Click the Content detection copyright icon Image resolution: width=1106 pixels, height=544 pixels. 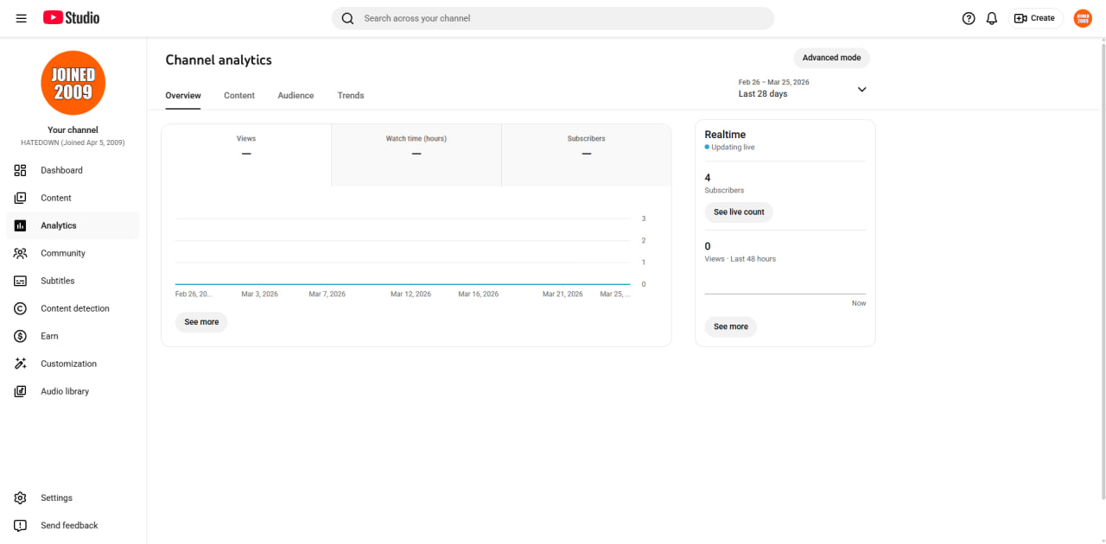point(21,308)
